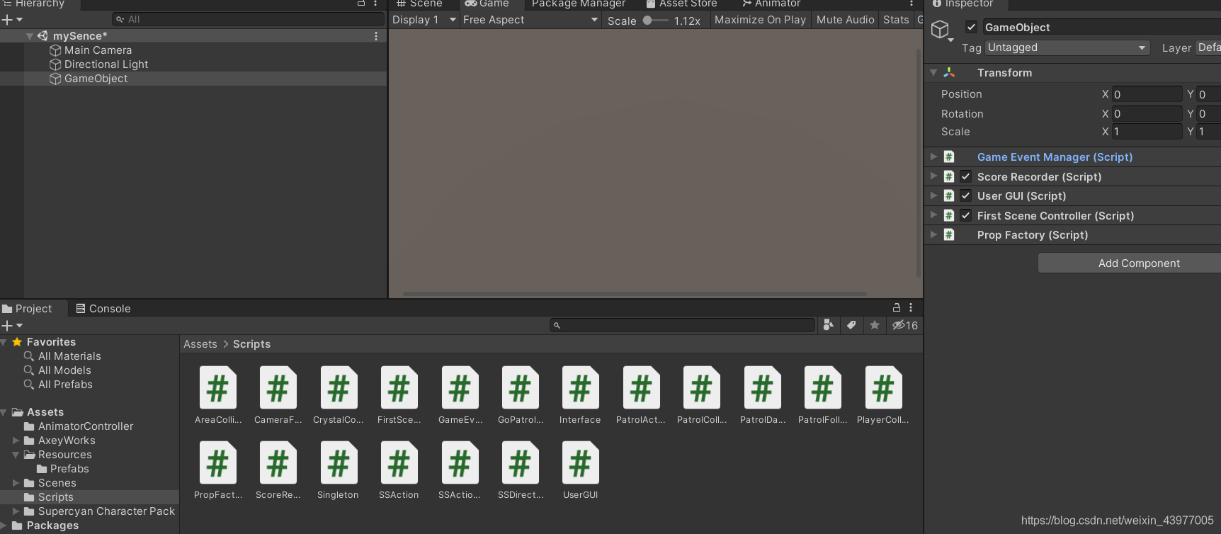
Task: Expand the AxeyWorks folder
Action: pyautogui.click(x=16, y=441)
